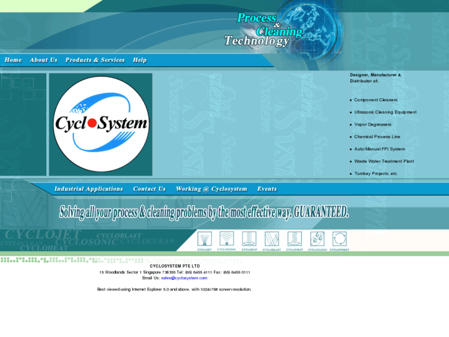Click the CycloSystem circular logo
The width and height of the screenshot is (449, 337).
point(101,124)
